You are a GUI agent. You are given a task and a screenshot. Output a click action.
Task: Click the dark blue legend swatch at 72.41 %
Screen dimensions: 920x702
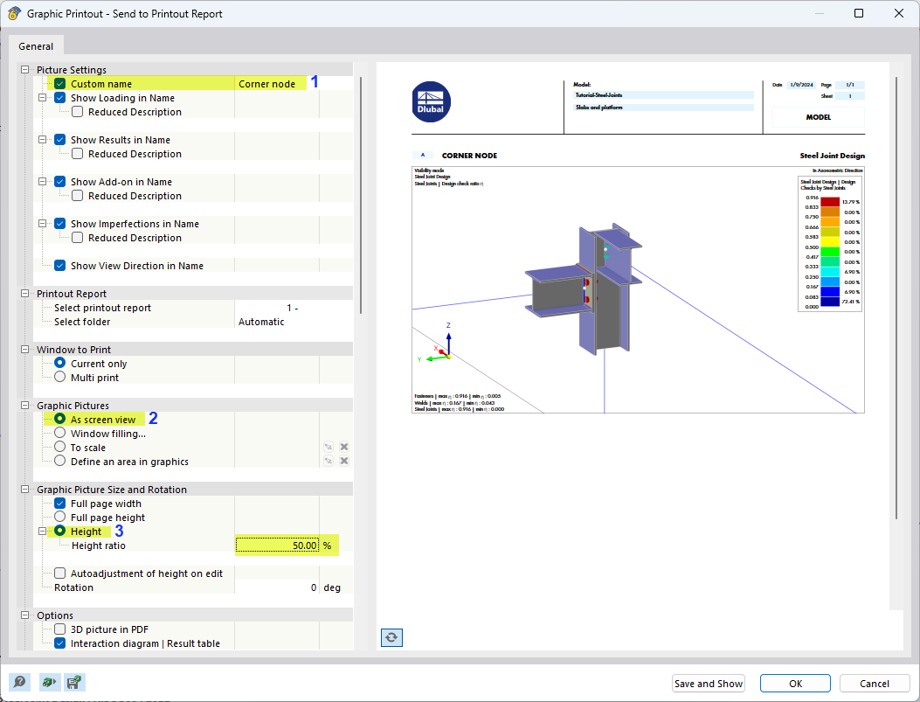[x=830, y=302]
